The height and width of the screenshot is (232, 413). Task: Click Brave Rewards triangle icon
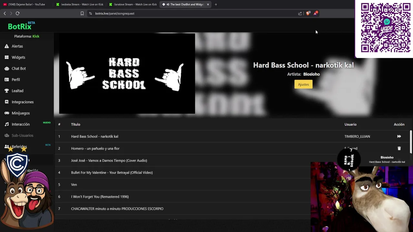coord(316,13)
